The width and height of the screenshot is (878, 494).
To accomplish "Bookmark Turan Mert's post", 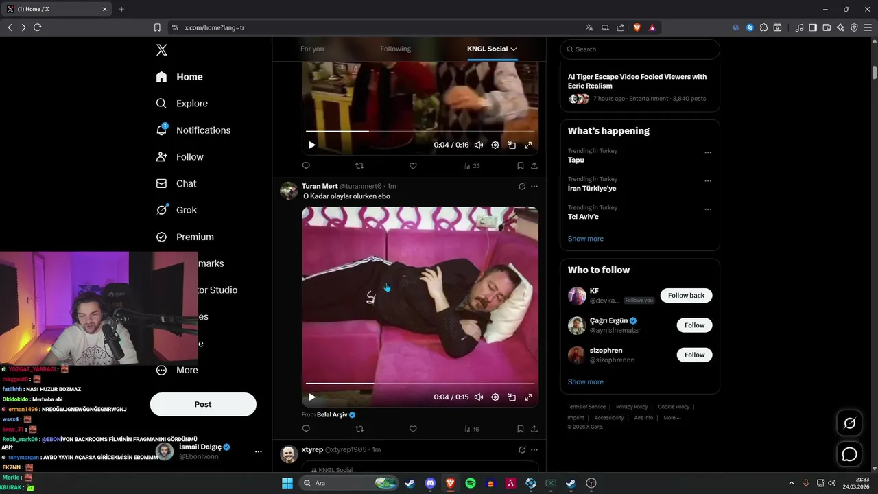I will (521, 429).
